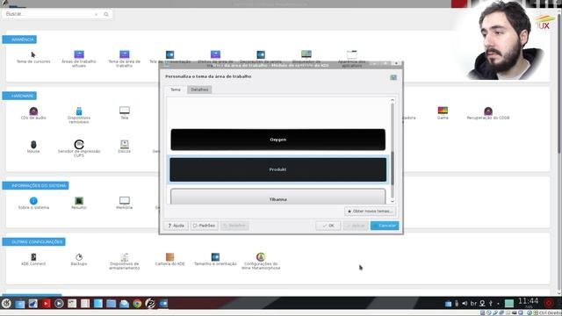Click the search magnifier icon
The width and height of the screenshot is (562, 316).
point(106,14)
